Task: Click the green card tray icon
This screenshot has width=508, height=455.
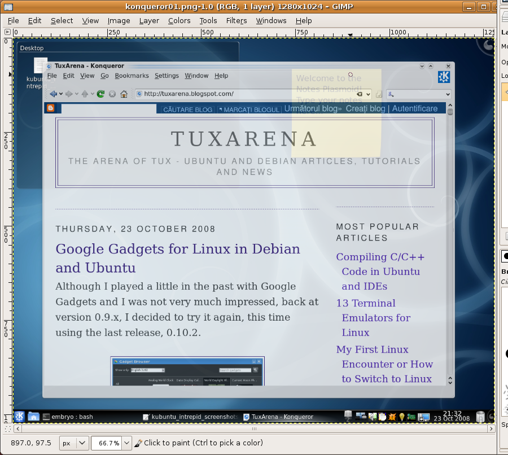Action: pyautogui.click(x=411, y=417)
